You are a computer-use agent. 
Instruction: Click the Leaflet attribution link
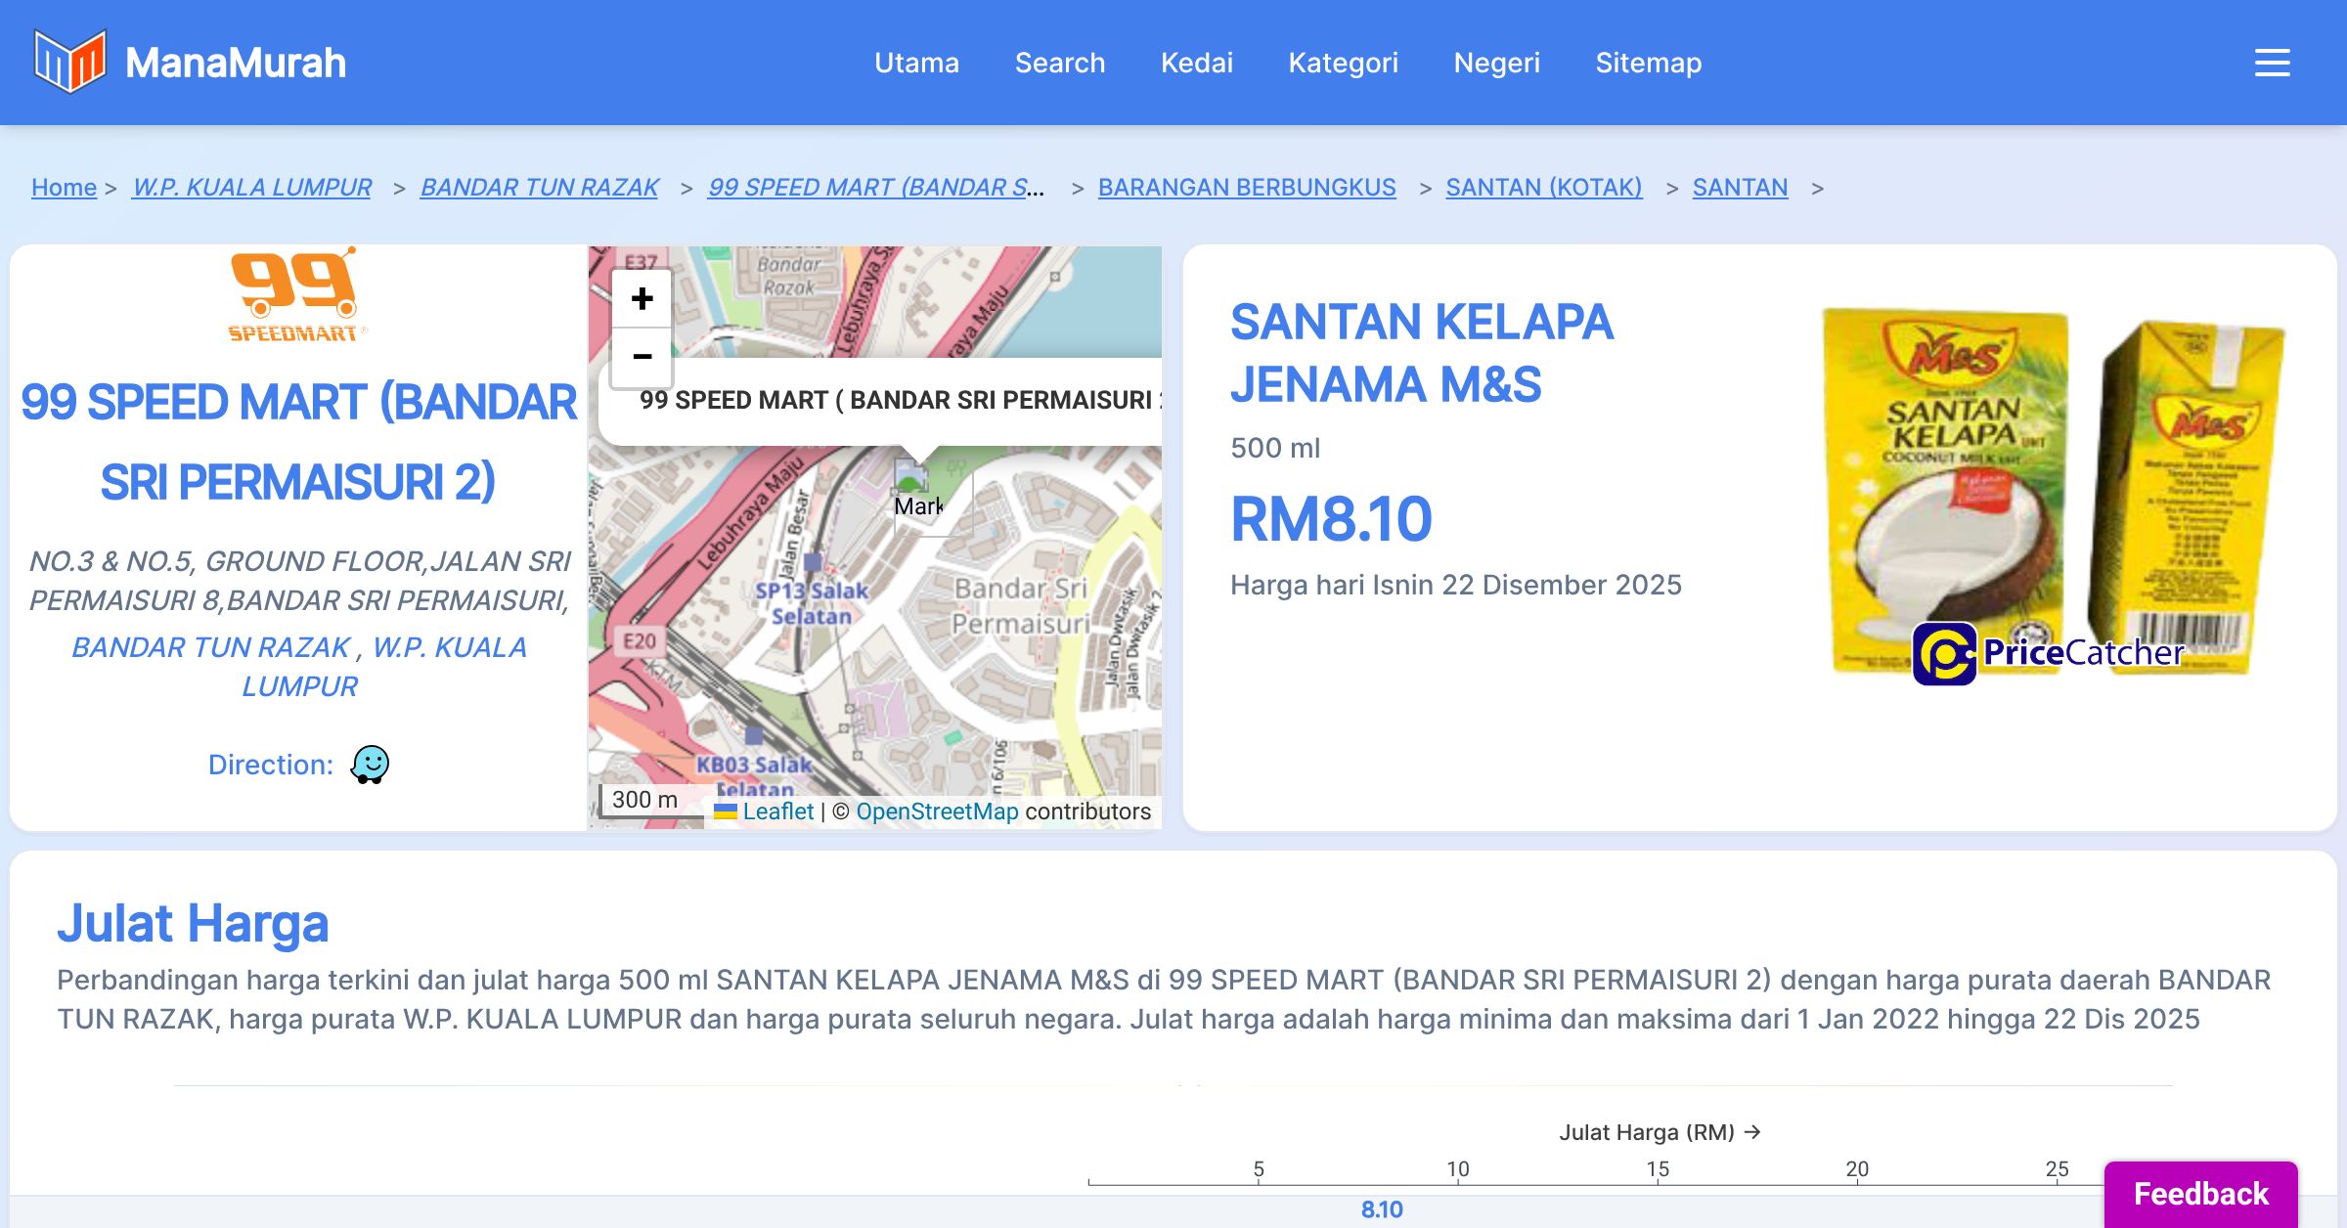776,811
